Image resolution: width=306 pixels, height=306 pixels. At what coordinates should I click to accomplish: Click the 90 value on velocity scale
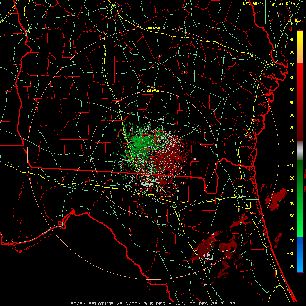(292, 40)
